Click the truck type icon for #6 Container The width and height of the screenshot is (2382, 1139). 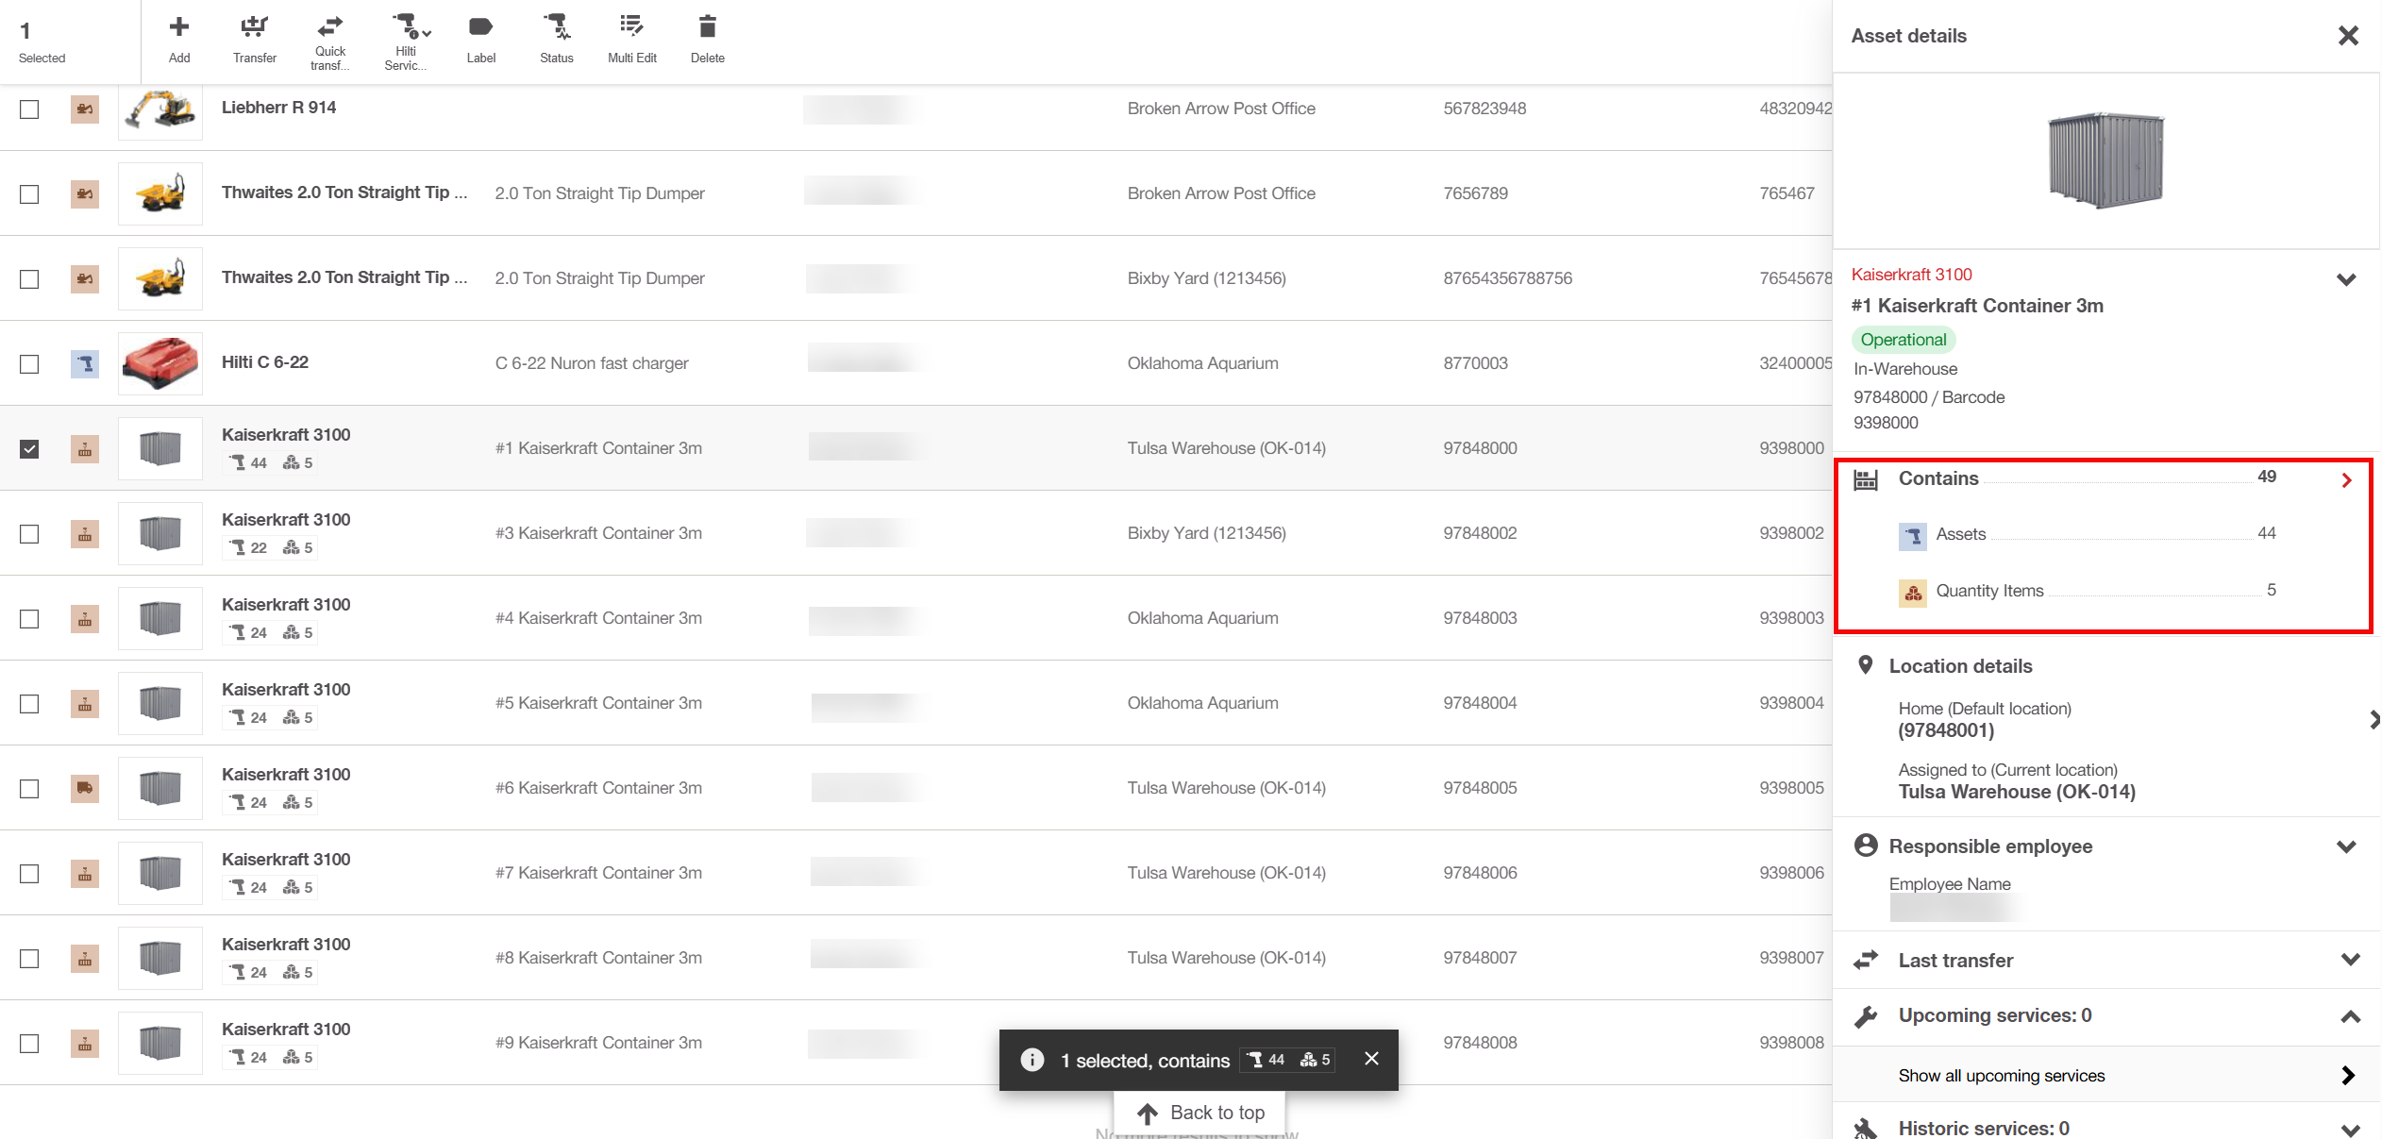(85, 788)
